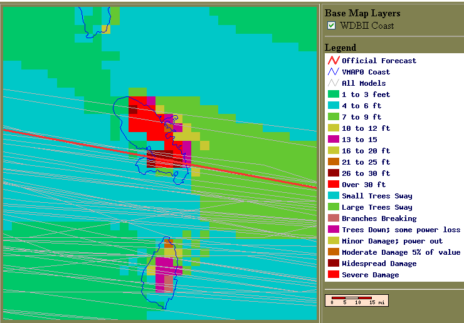Viewport: 464px width, 323px height.
Task: Click the Branches Breaking label
Action: point(379,218)
